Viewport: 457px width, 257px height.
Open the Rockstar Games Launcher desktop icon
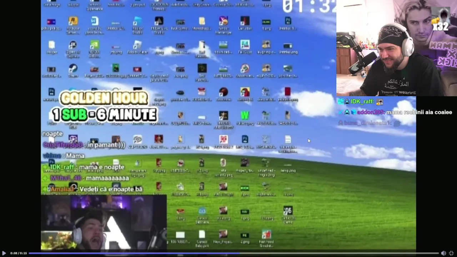coord(73,21)
